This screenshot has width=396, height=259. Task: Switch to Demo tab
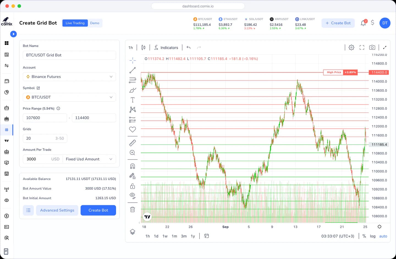[95, 23]
